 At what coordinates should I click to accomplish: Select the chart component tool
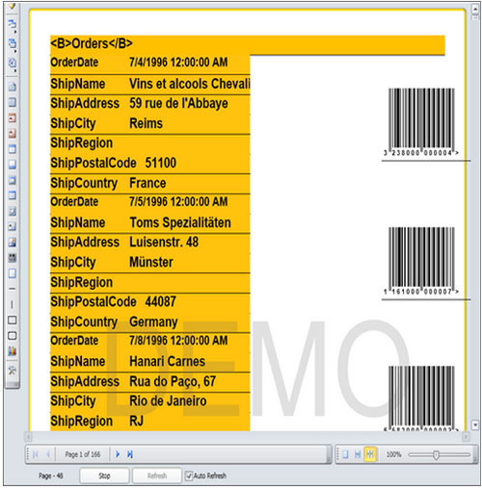13,351
